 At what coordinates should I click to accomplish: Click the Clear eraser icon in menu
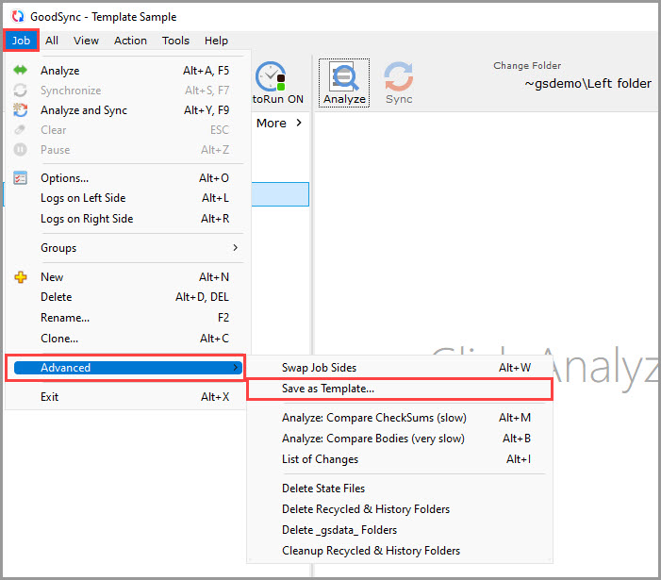20,130
